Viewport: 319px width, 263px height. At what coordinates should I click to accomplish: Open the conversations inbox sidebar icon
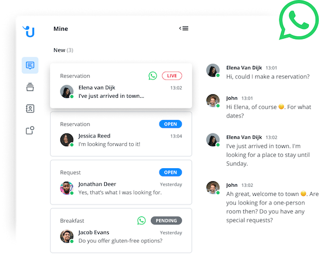[30, 65]
